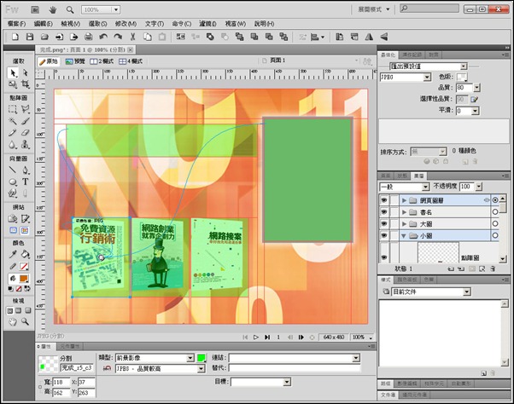Toggle visibility of 大圖 layer
The image size is (514, 404).
(385, 223)
